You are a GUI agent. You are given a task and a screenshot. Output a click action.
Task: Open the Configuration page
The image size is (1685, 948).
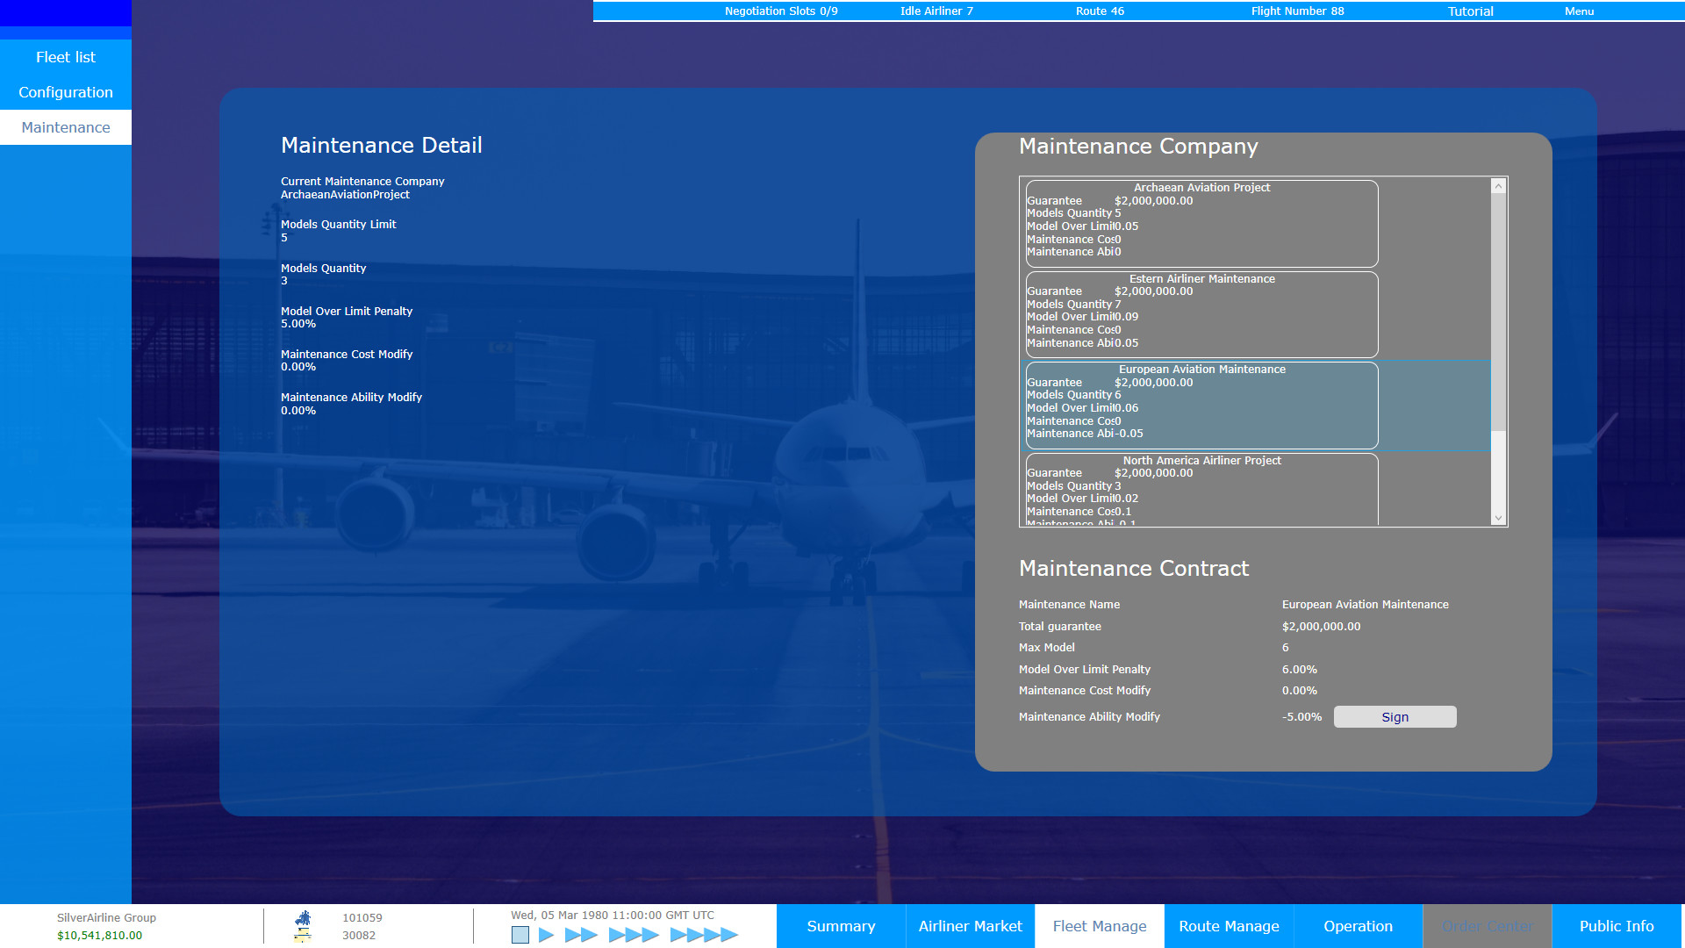(65, 91)
